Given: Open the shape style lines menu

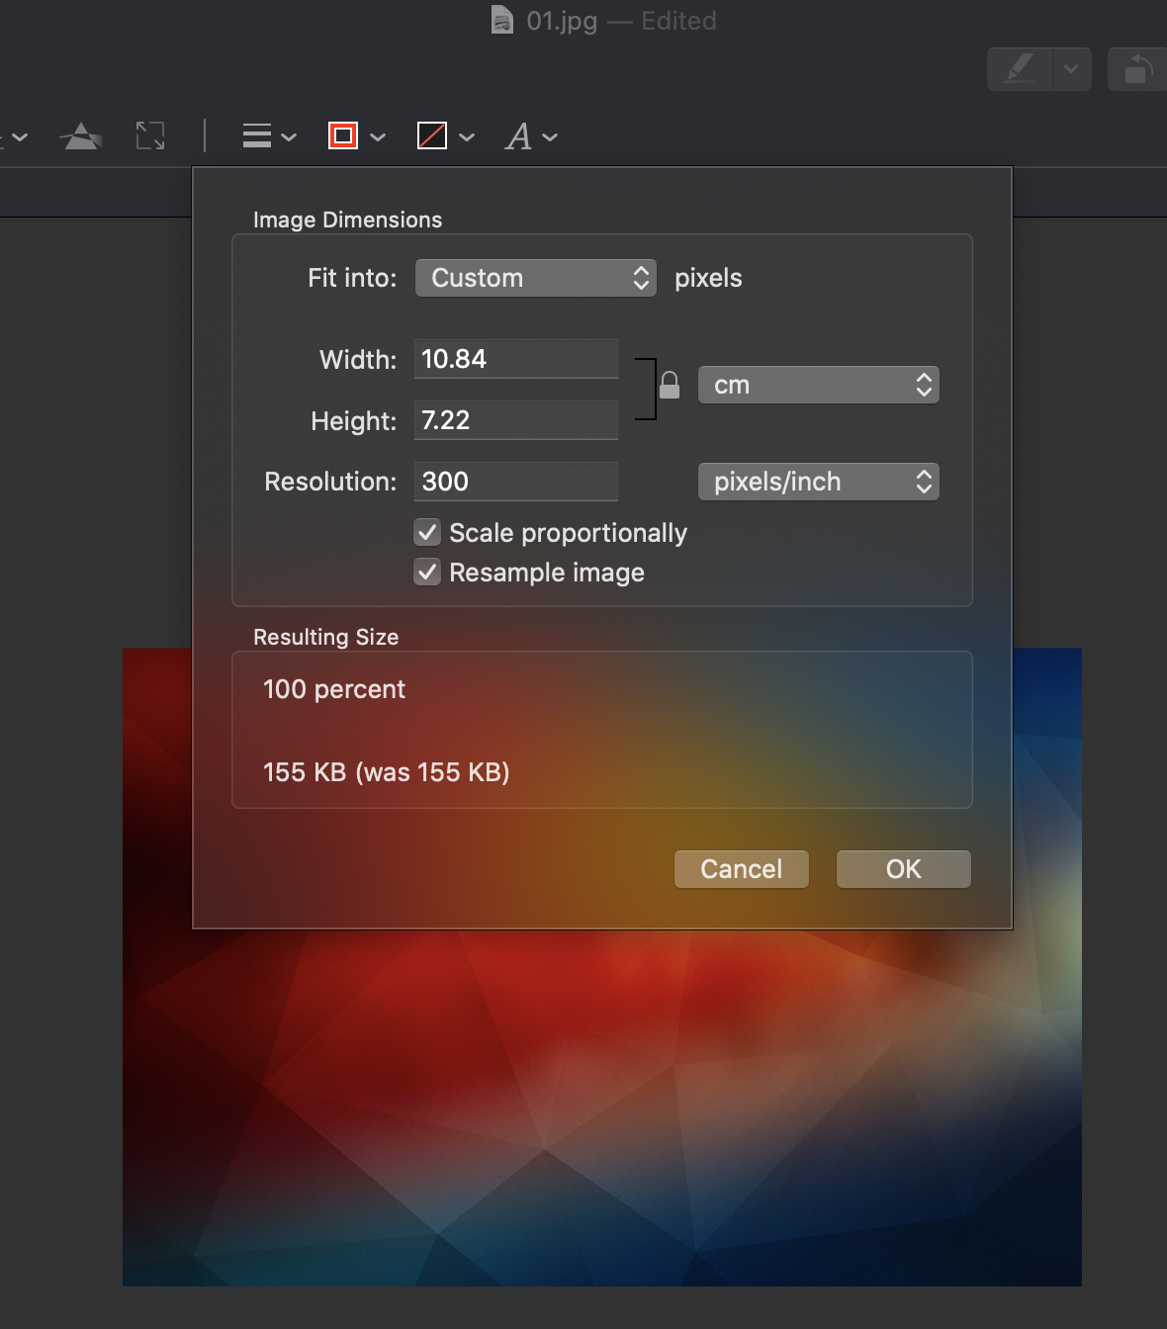Looking at the screenshot, I should point(269,136).
